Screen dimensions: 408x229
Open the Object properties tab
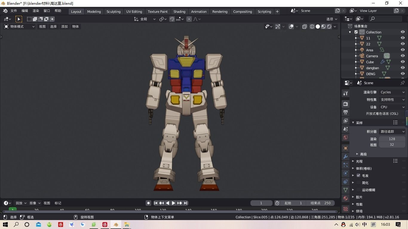tap(346, 148)
